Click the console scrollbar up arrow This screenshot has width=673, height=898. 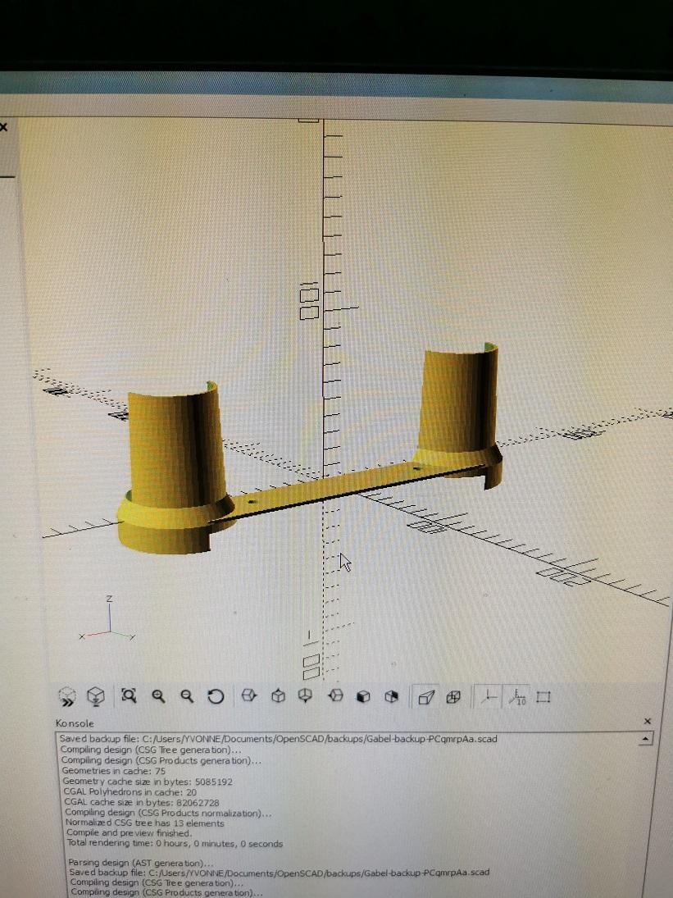646,740
